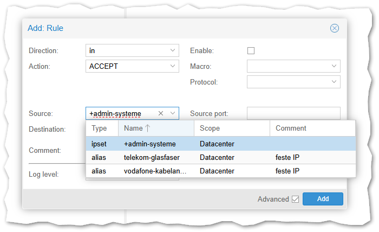Click the Add button

323,199
